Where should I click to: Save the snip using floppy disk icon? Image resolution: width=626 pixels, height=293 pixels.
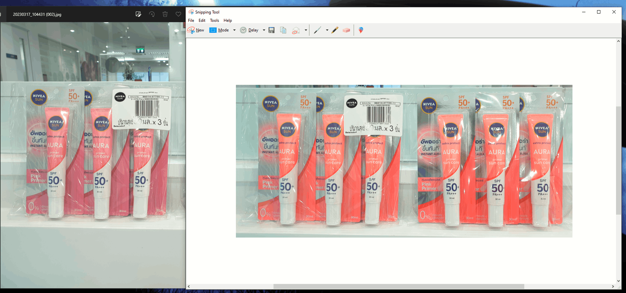pos(272,30)
